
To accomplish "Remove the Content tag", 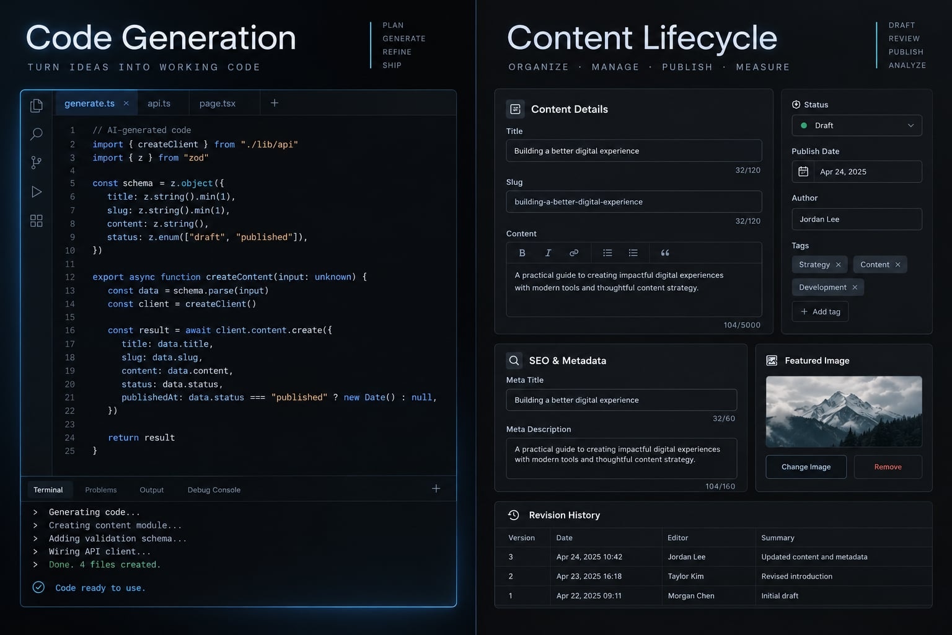I will pos(897,265).
